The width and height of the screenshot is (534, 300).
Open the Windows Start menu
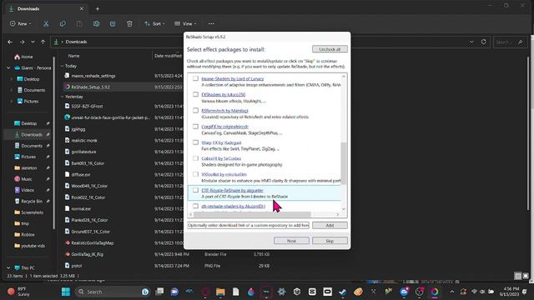click(66, 292)
